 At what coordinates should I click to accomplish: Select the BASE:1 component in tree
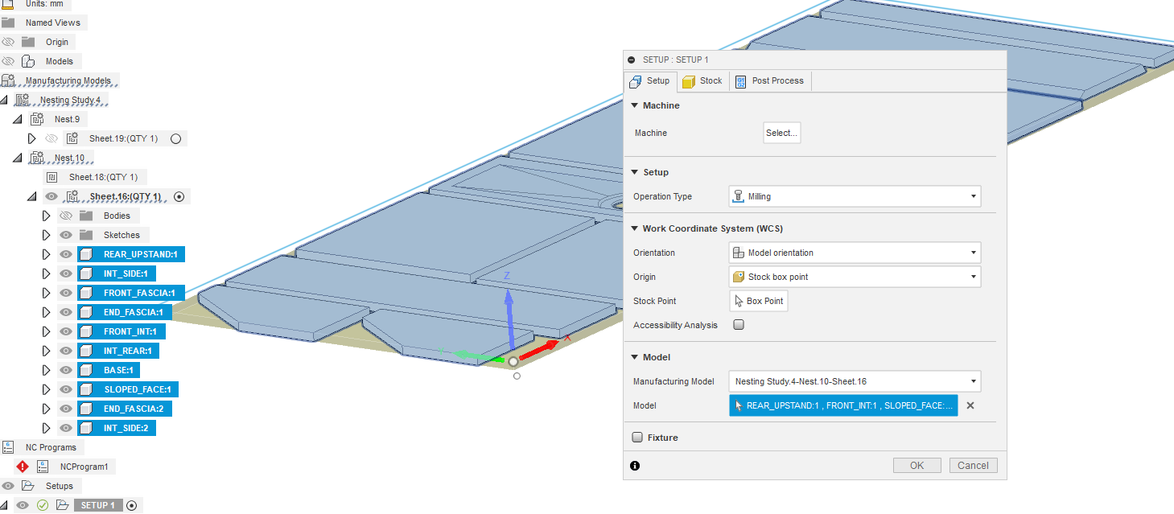pos(117,370)
